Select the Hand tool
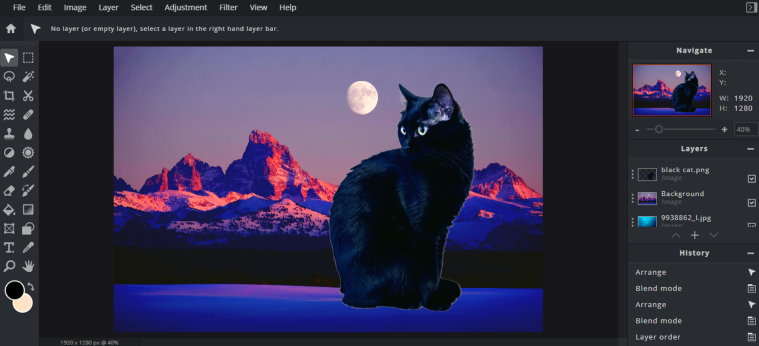The image size is (759, 346). coord(28,266)
